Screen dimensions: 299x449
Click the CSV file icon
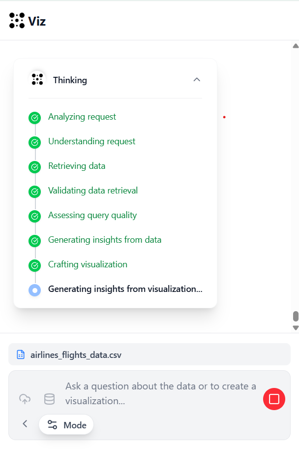(21, 354)
